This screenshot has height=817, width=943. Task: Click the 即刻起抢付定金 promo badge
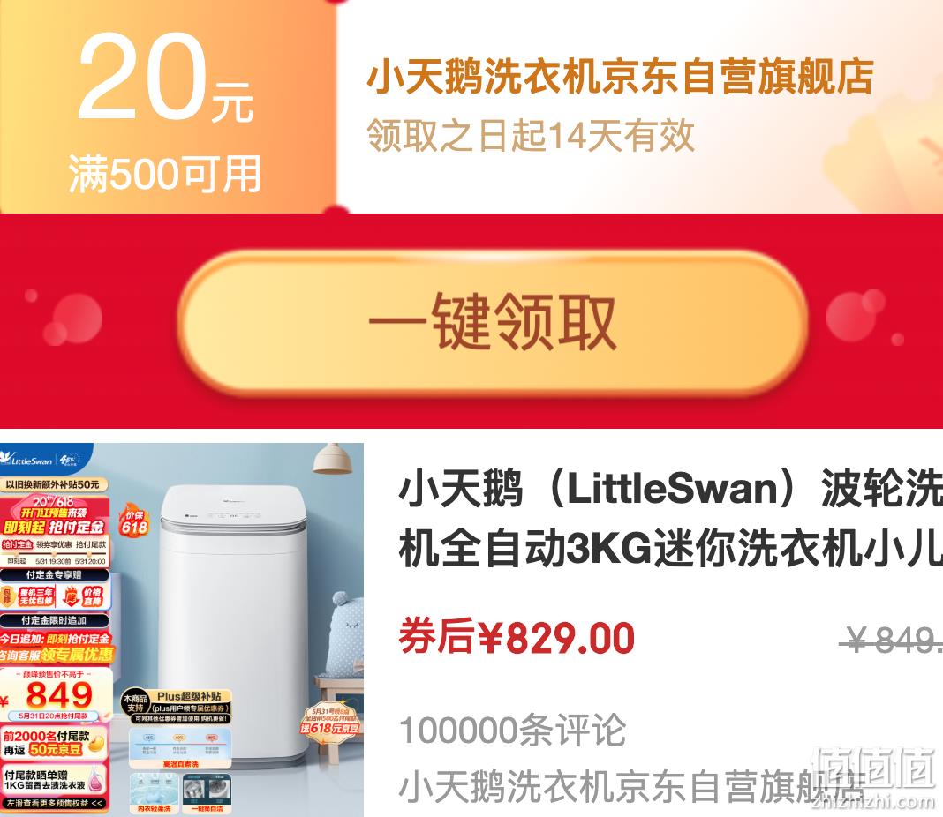[x=55, y=528]
